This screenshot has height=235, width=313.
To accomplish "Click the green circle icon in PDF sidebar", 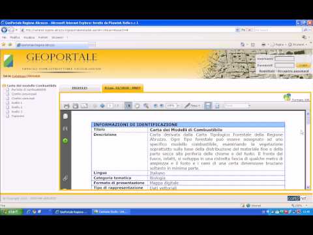I will [x=65, y=141].
